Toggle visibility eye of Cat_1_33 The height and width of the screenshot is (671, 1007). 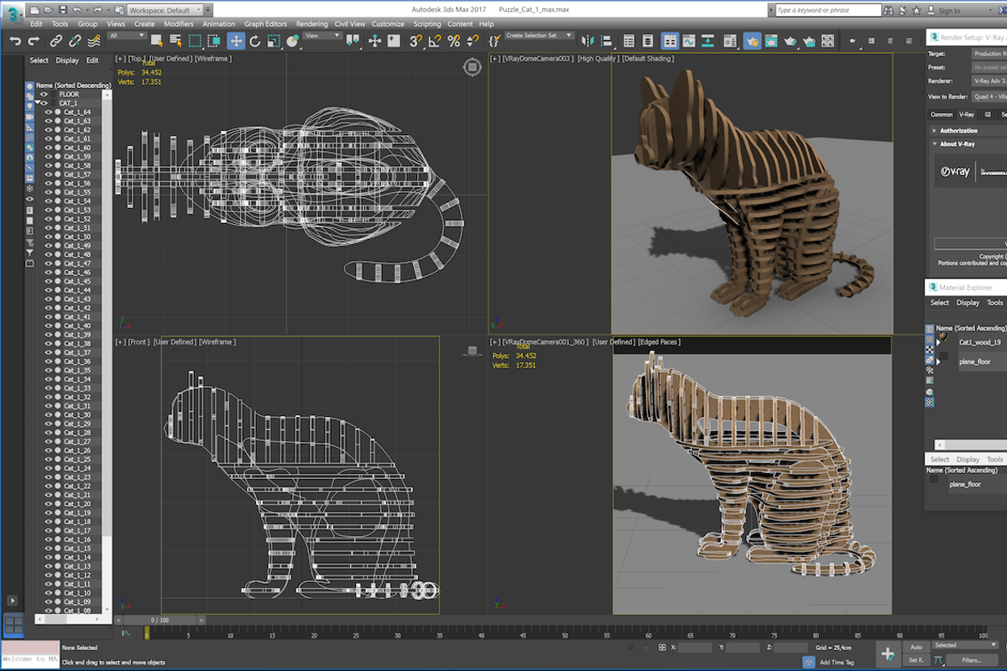[x=49, y=388]
